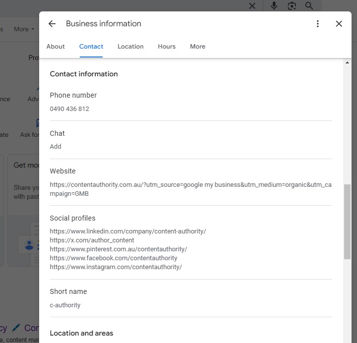This screenshot has width=357, height=343.
Task: Clear the search box with X icon
Action: 252,5
